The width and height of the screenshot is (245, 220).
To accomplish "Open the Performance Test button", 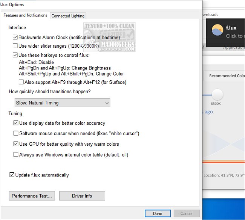I will tap(32, 196).
